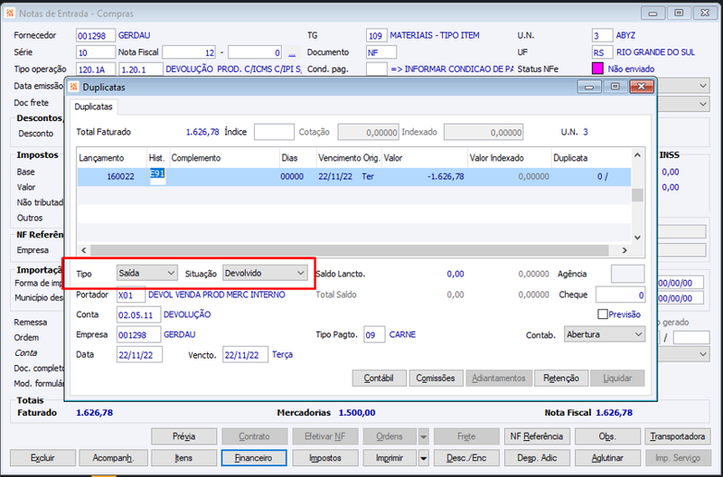Open the Contábil button
723x477 pixels.
379,379
